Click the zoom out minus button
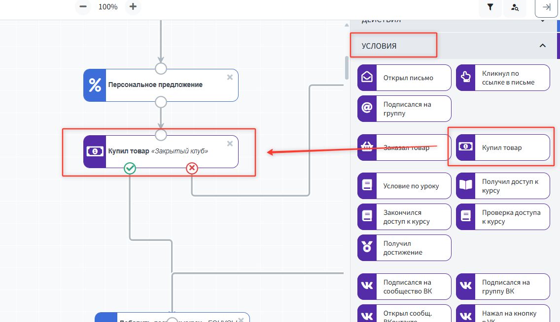This screenshot has width=560, height=322. [x=83, y=7]
